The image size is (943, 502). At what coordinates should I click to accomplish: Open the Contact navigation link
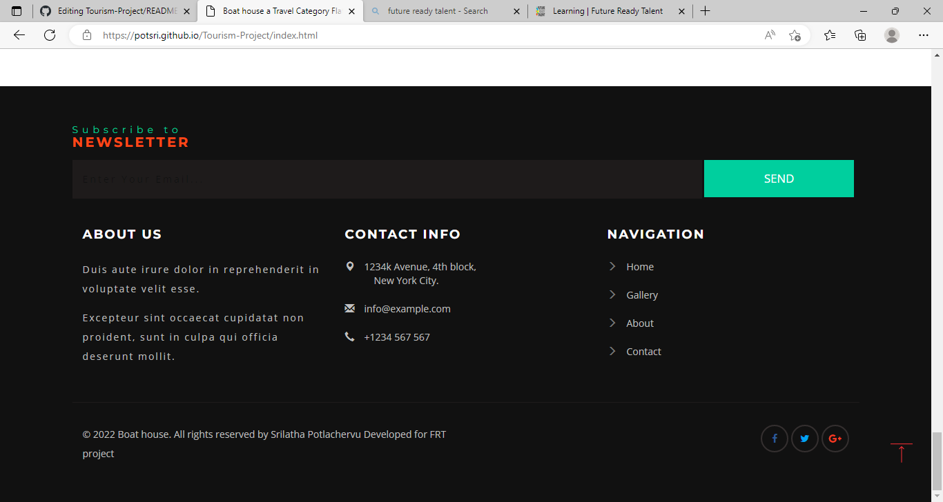[x=643, y=351]
